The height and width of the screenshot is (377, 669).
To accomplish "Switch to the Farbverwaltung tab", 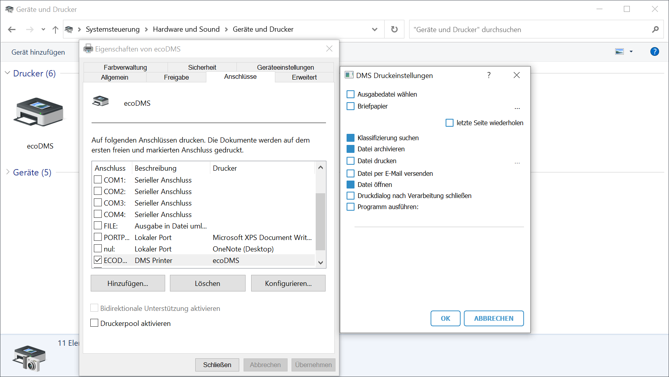I will coord(126,67).
